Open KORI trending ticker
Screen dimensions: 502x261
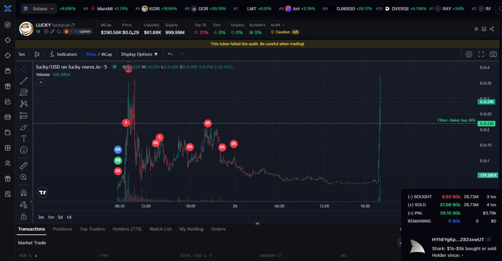[156, 9]
